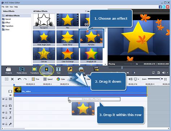Viewport: 171px width, 131px height.
Task: Open the Color correction tool
Action: [x=61, y=79]
